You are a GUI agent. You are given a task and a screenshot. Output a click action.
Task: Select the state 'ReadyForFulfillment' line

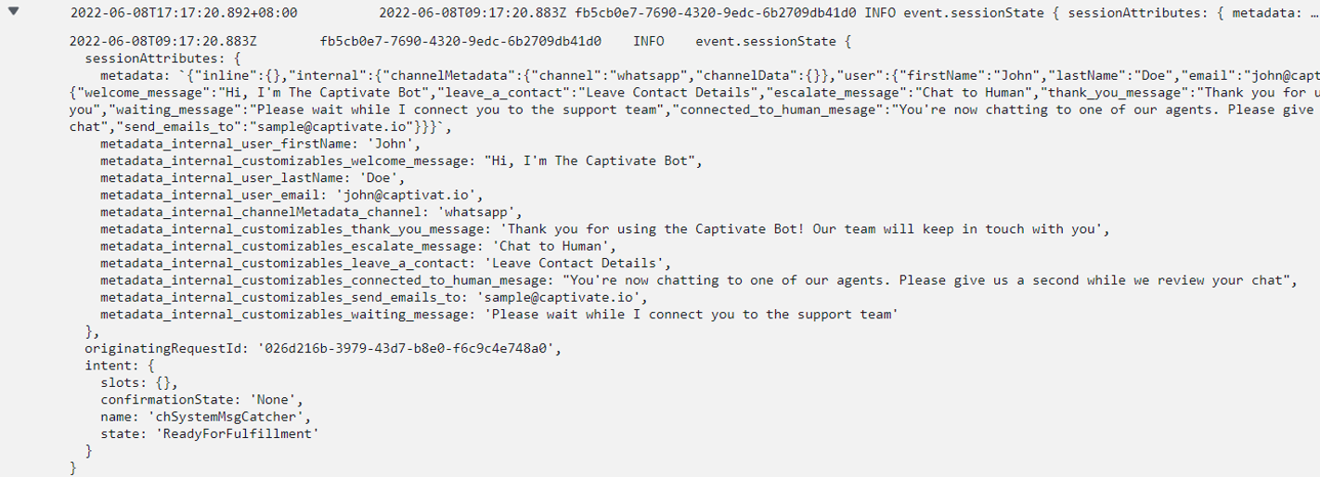point(210,433)
